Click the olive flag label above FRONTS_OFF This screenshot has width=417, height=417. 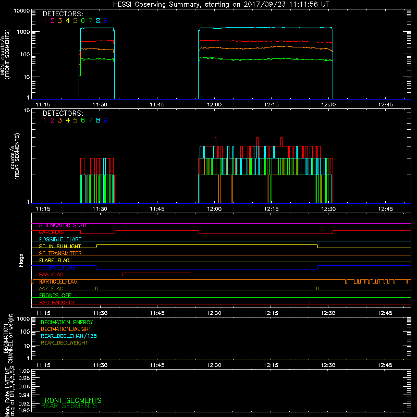tap(51, 289)
